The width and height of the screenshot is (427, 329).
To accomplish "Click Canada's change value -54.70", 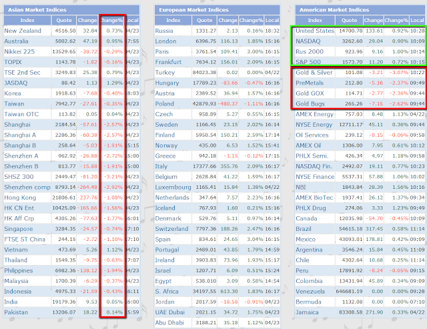I will pyautogui.click(x=374, y=218).
